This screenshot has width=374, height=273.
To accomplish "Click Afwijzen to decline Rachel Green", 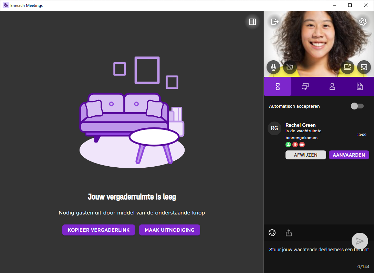I will 305,155.
